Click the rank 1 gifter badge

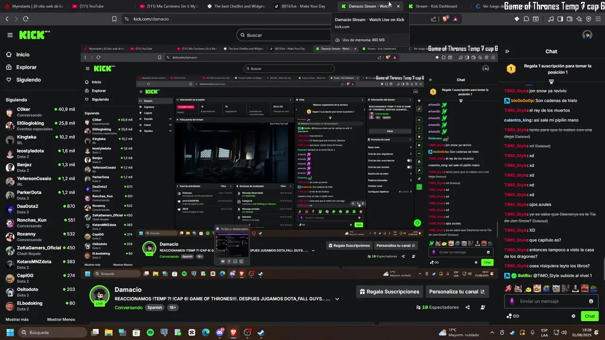(511, 69)
